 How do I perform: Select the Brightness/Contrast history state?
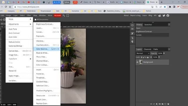pos(152,32)
